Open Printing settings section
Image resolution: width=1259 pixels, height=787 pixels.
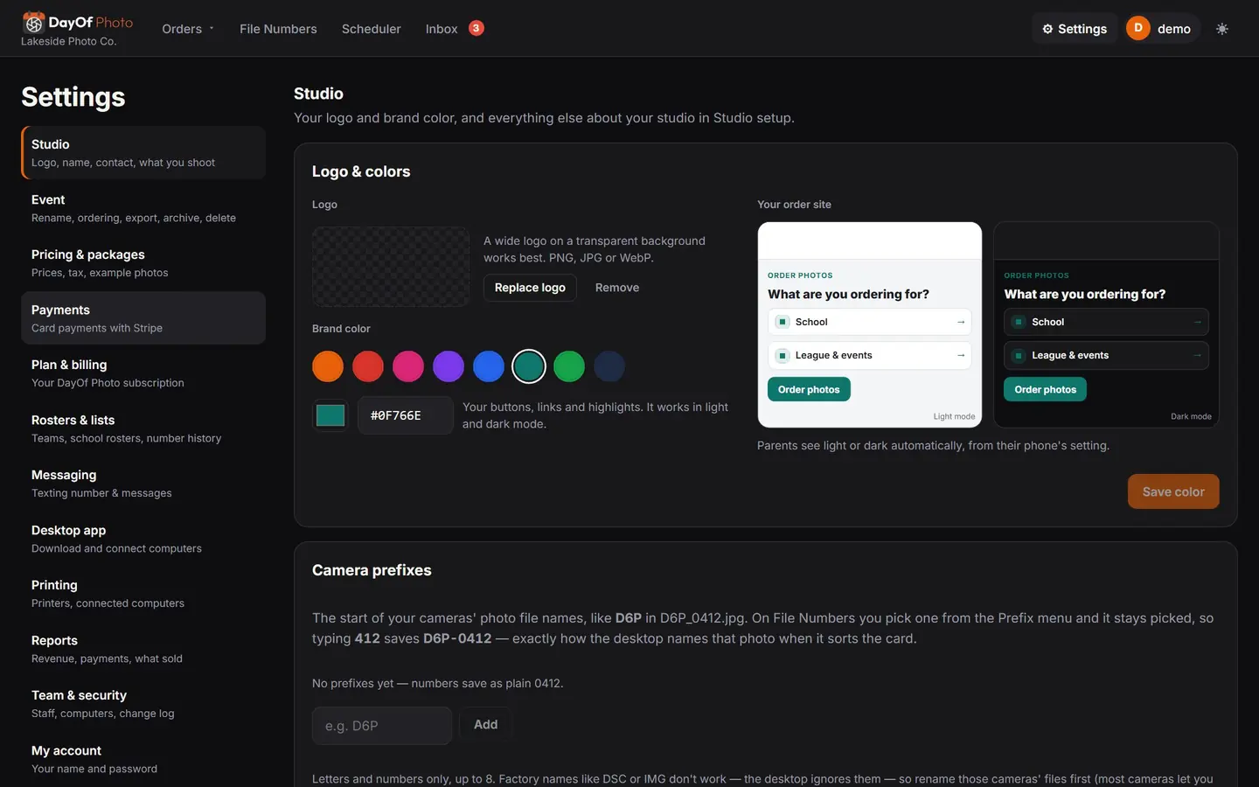[x=143, y=594]
